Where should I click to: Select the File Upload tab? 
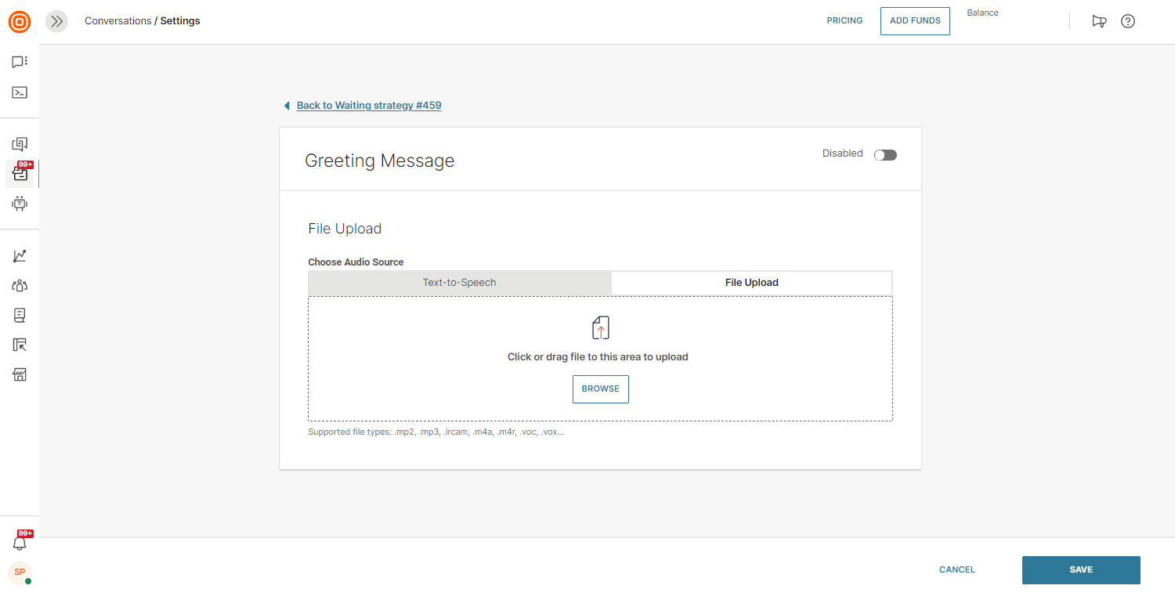(752, 283)
